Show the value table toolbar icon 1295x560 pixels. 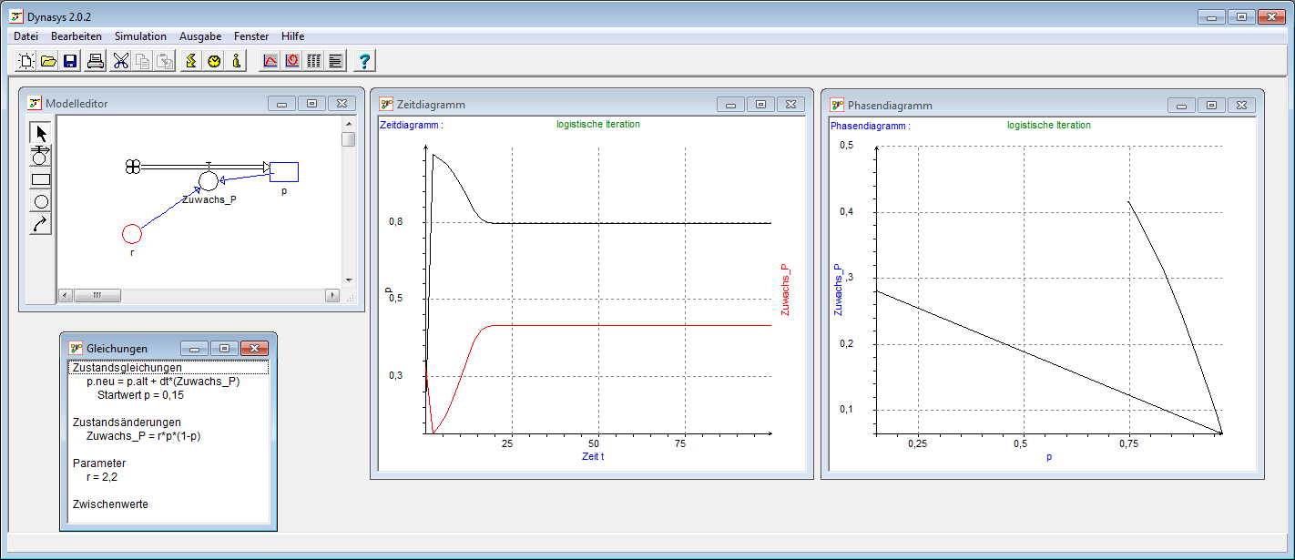314,61
